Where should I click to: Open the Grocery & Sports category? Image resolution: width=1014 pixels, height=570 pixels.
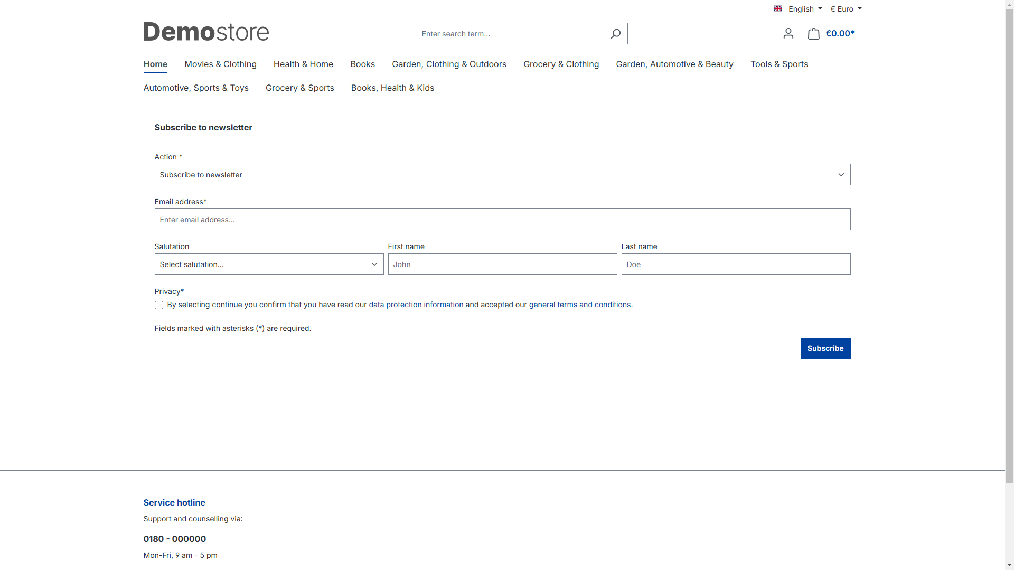click(x=299, y=88)
